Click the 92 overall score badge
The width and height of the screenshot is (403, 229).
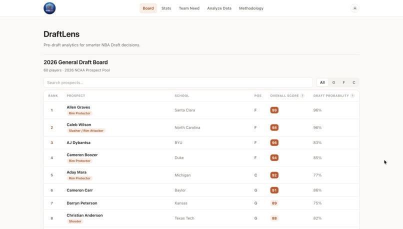click(274, 175)
